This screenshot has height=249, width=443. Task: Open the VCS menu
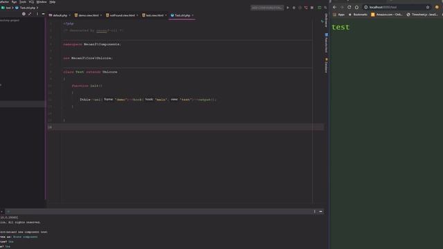pos(31,2)
